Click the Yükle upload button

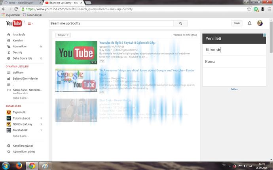click(x=237, y=23)
